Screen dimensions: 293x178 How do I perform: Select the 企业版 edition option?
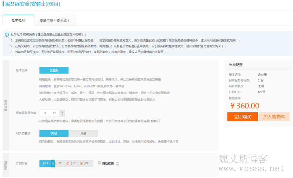click(54, 70)
